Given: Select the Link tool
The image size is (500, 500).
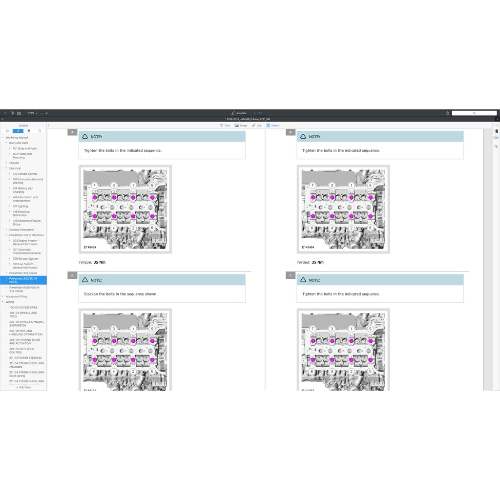Looking at the screenshot, I should click(257, 125).
